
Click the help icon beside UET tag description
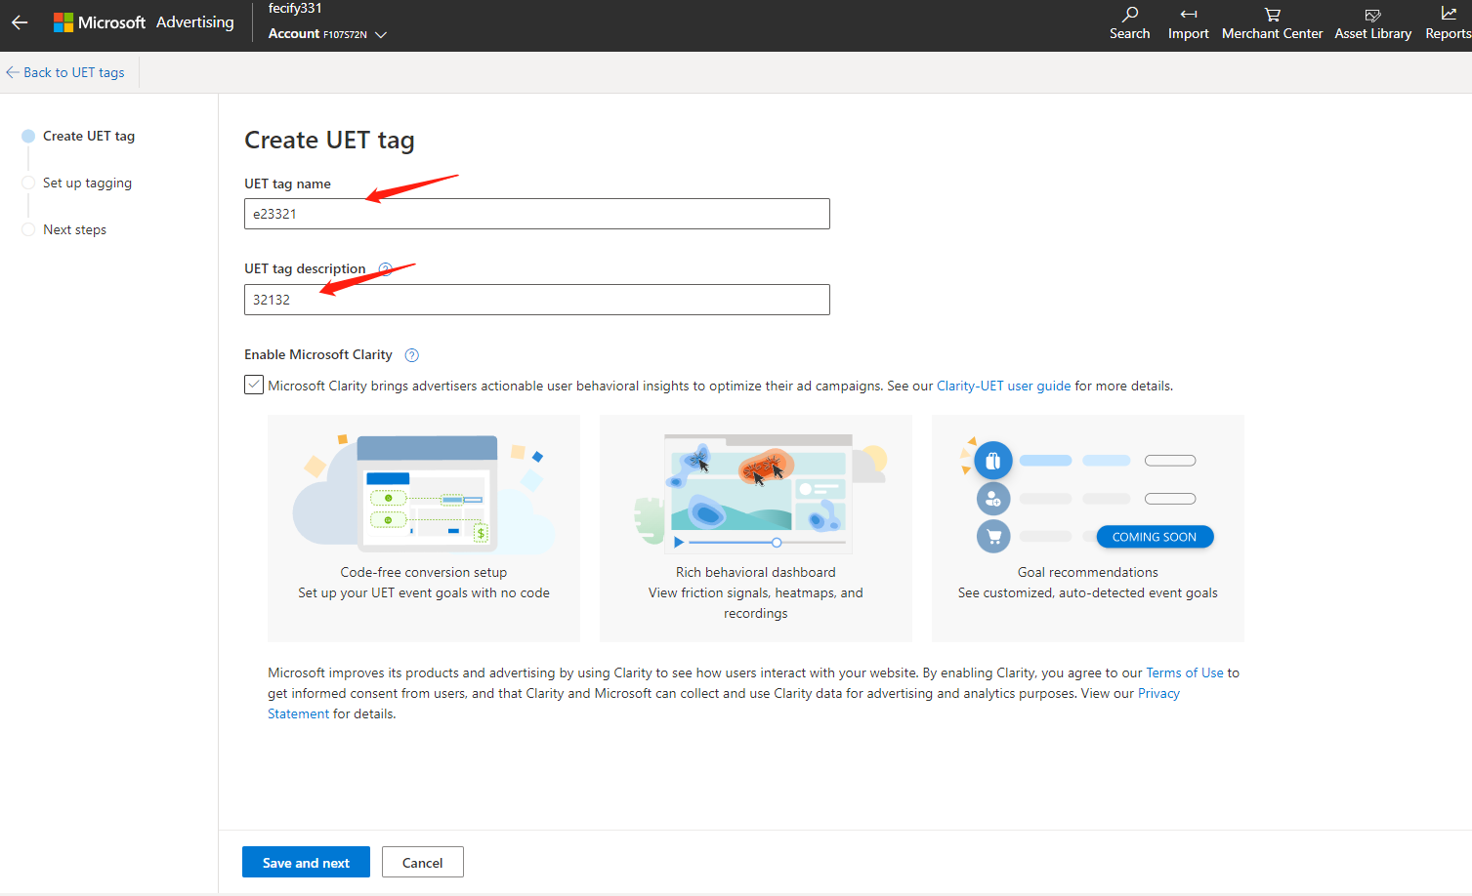pos(385,269)
